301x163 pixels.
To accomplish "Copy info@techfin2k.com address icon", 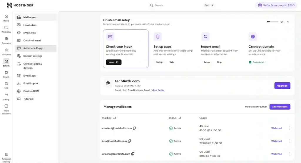I will (x=130, y=141).
